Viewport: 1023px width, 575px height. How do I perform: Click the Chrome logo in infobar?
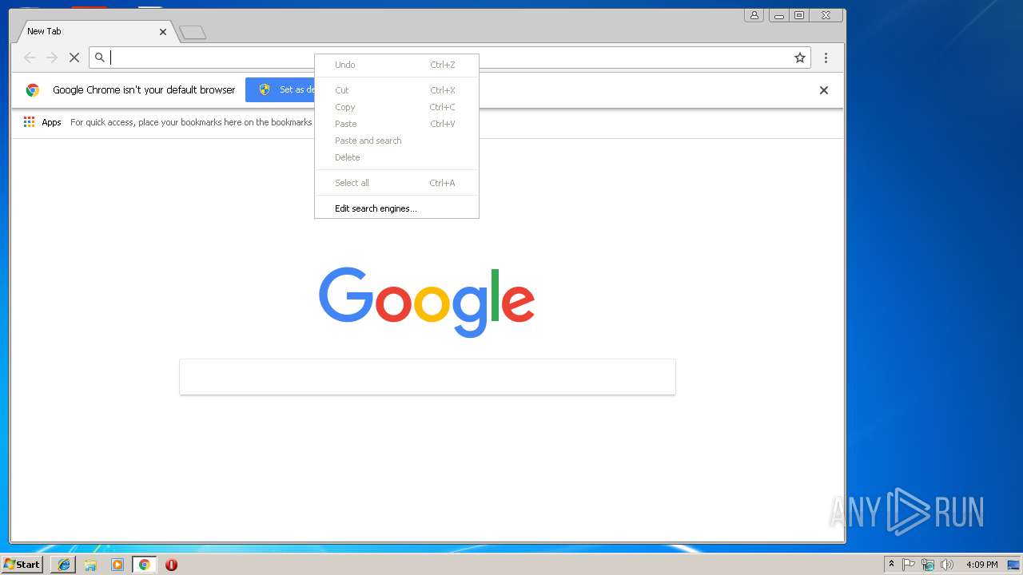[33, 90]
